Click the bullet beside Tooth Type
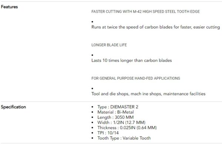 [x=92, y=138]
